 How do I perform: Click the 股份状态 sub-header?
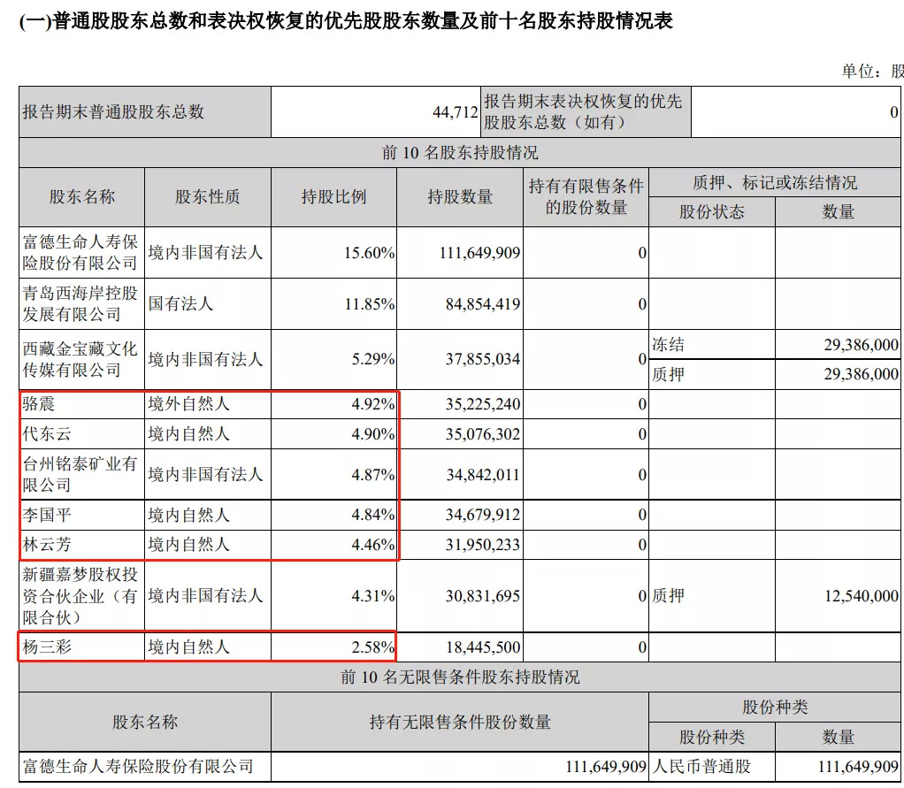click(712, 212)
